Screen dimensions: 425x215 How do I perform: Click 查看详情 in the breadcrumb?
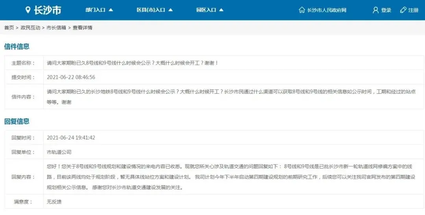click(83, 28)
